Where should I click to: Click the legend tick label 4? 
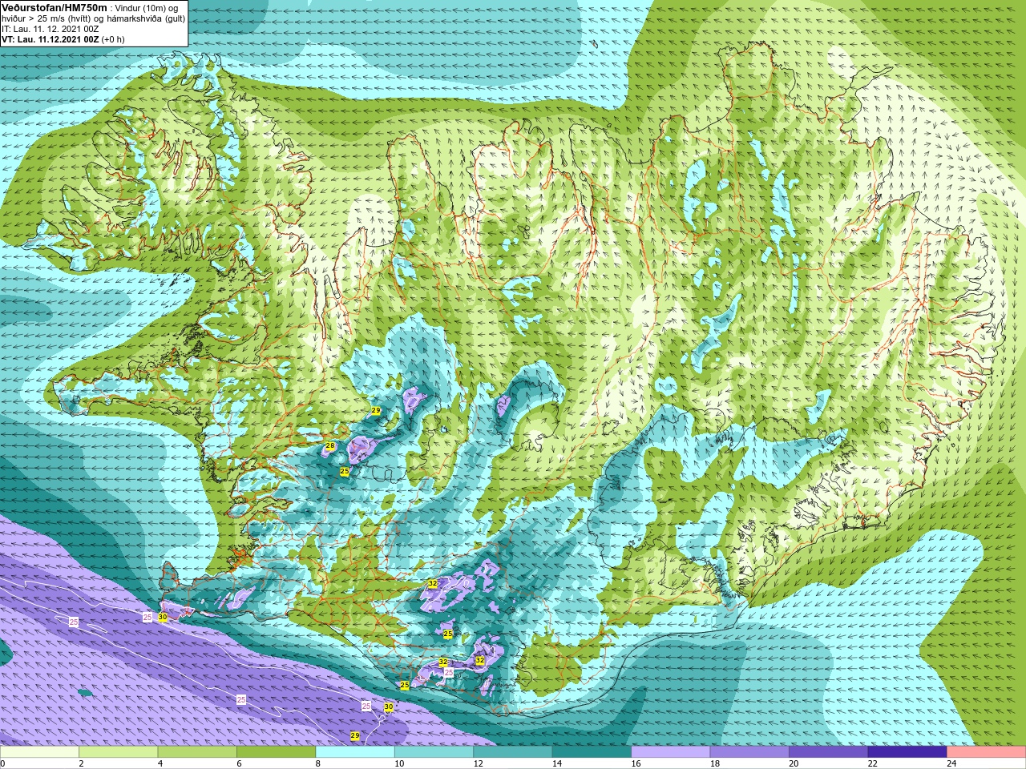(160, 763)
